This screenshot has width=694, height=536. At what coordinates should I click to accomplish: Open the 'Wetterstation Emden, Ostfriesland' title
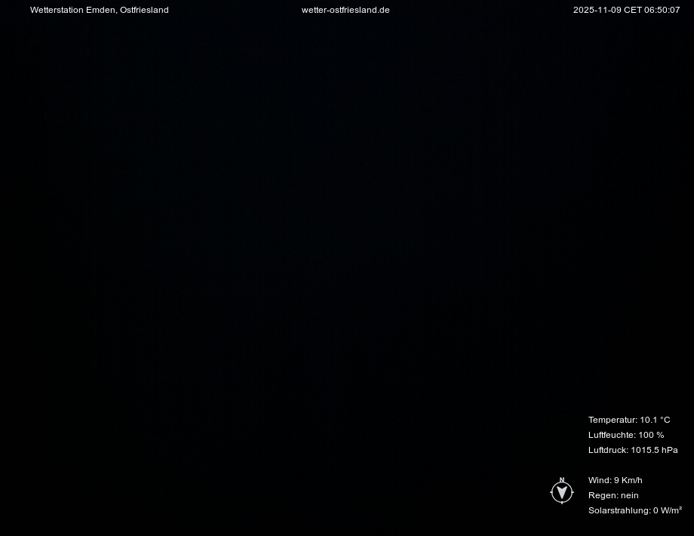pyautogui.click(x=99, y=10)
